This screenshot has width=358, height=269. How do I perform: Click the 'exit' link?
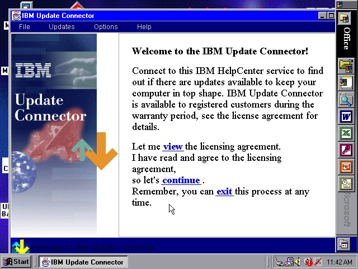click(224, 192)
